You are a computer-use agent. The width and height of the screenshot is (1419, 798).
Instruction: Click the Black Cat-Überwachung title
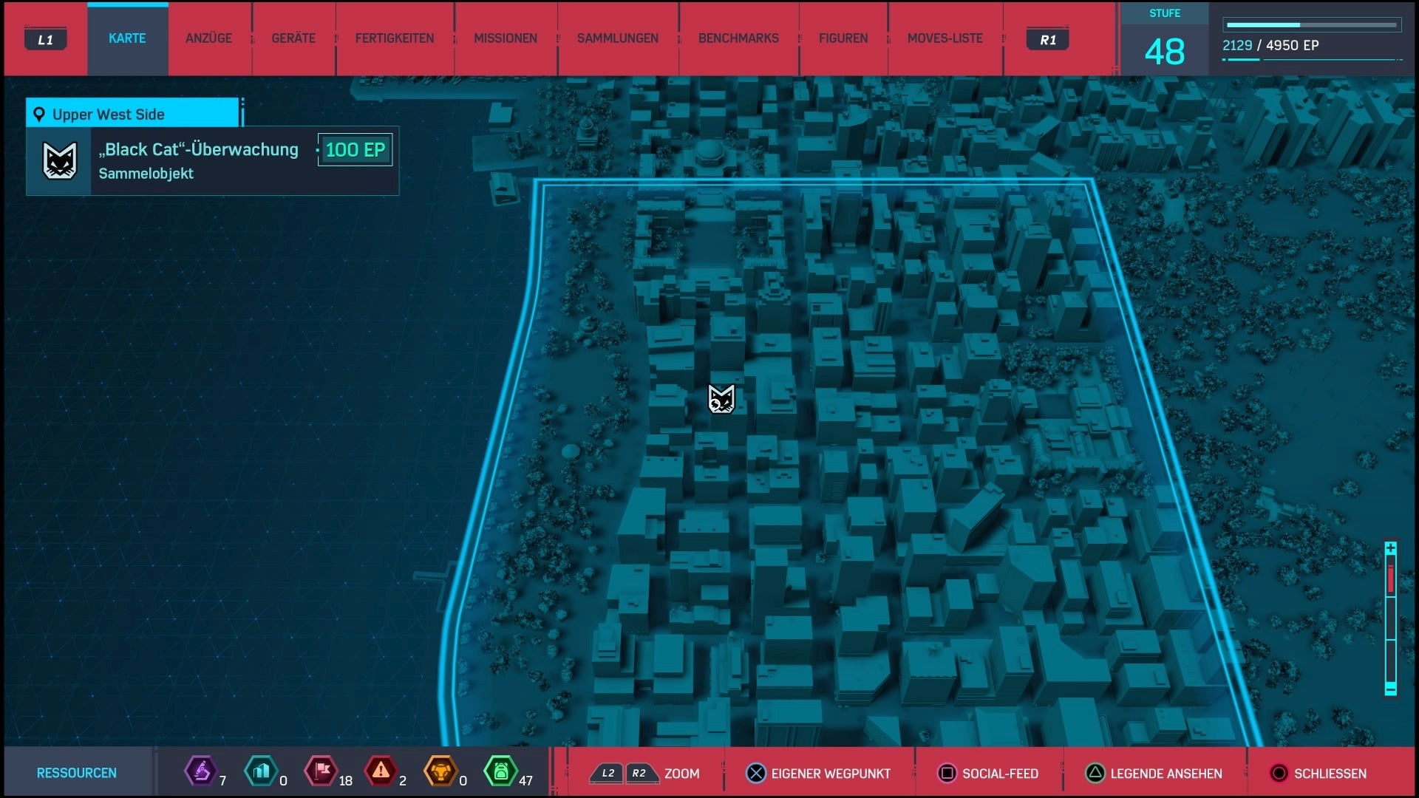tap(199, 149)
